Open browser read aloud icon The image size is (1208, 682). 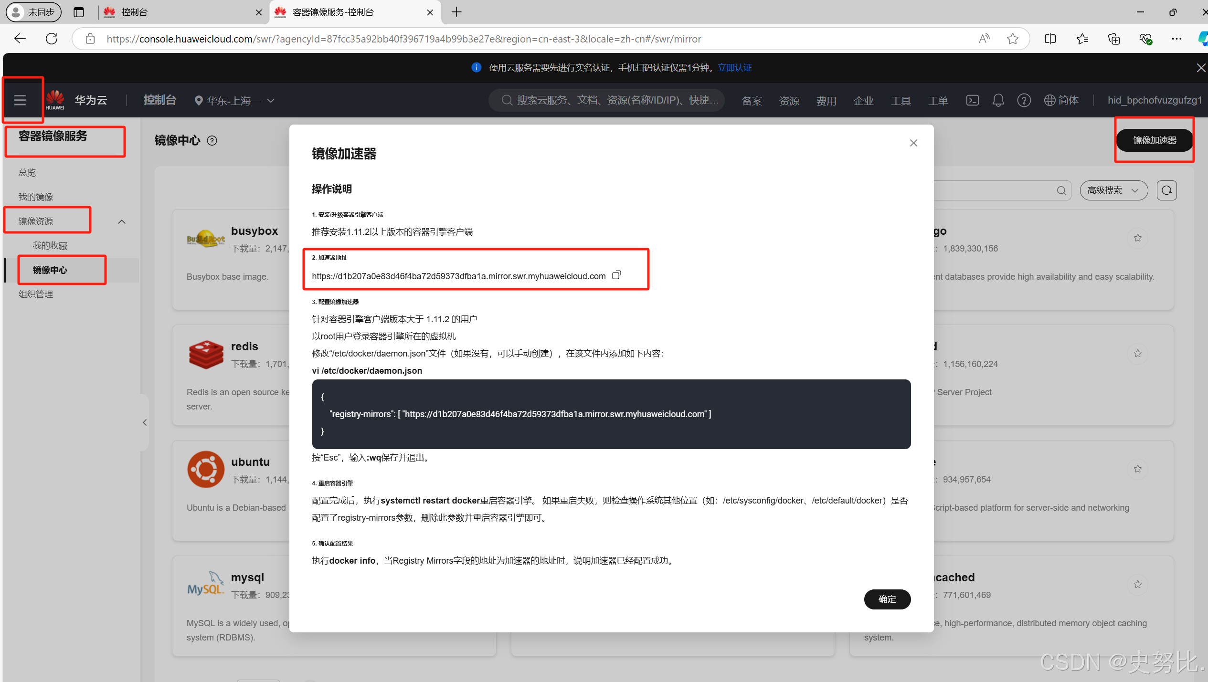point(984,39)
